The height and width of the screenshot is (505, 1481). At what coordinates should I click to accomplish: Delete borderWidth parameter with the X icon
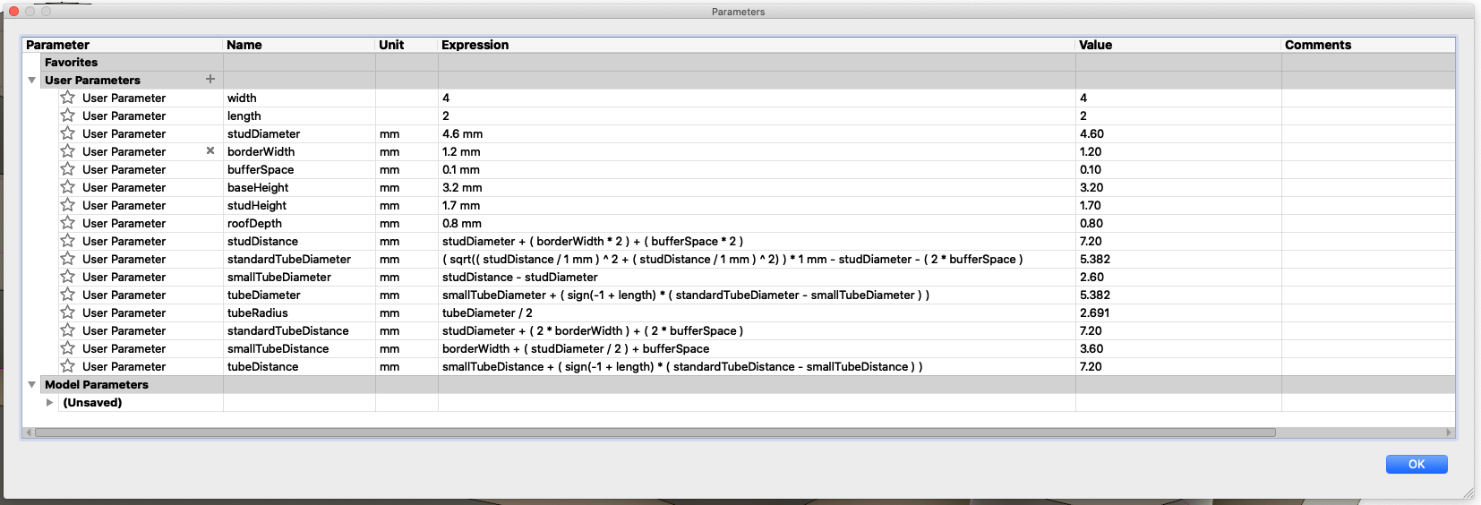(x=210, y=150)
